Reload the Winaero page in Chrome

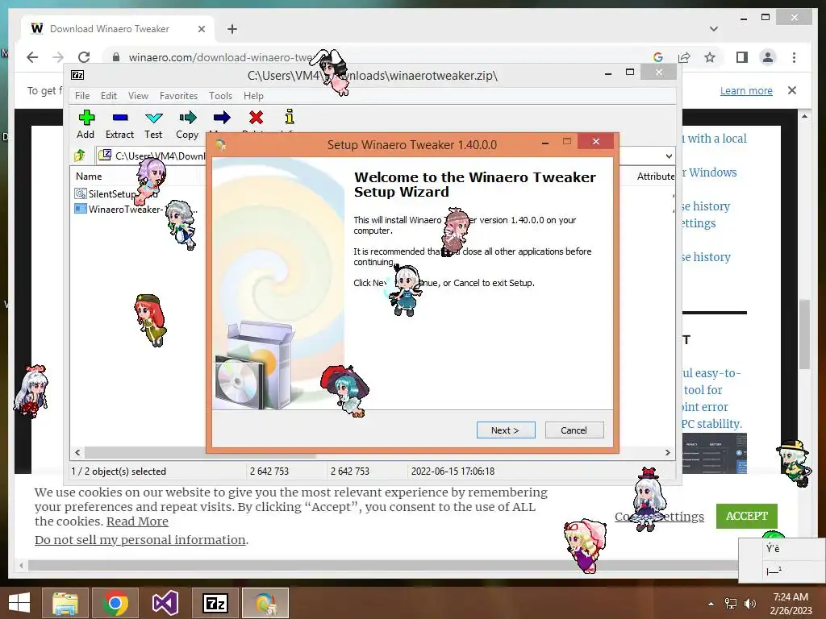click(84, 57)
